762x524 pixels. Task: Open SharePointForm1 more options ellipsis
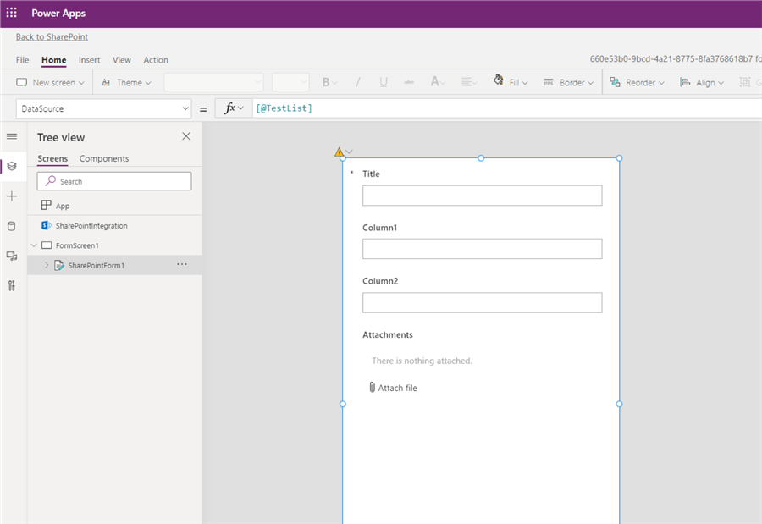(182, 264)
